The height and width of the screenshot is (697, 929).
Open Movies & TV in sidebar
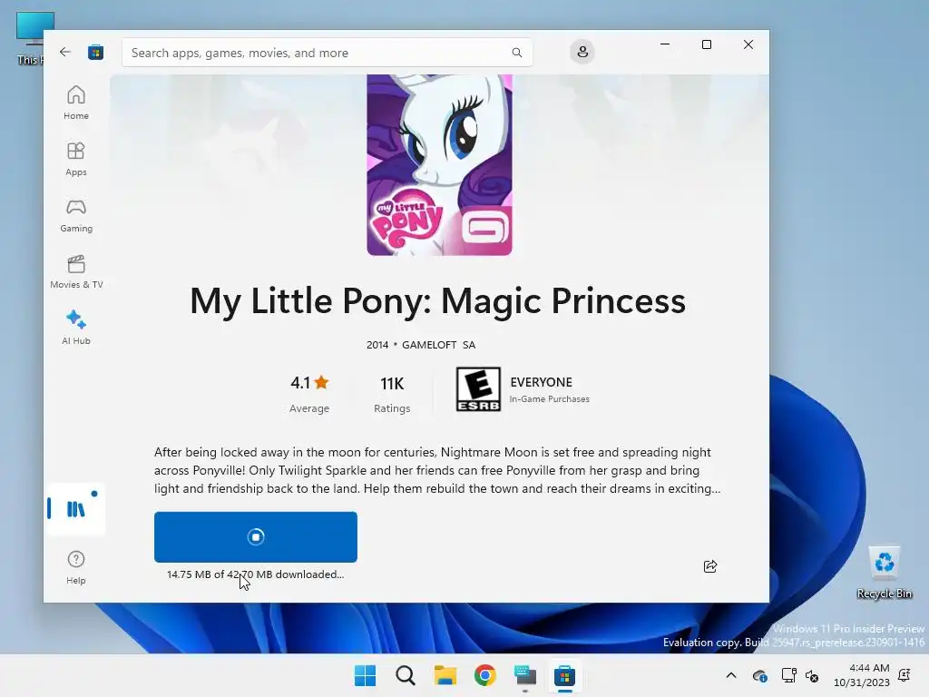point(76,271)
